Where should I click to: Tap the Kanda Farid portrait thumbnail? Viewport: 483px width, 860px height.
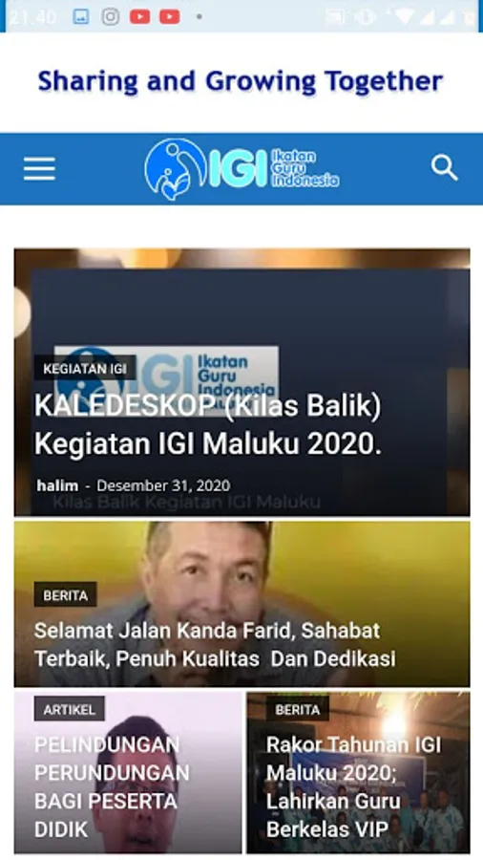pos(242,604)
